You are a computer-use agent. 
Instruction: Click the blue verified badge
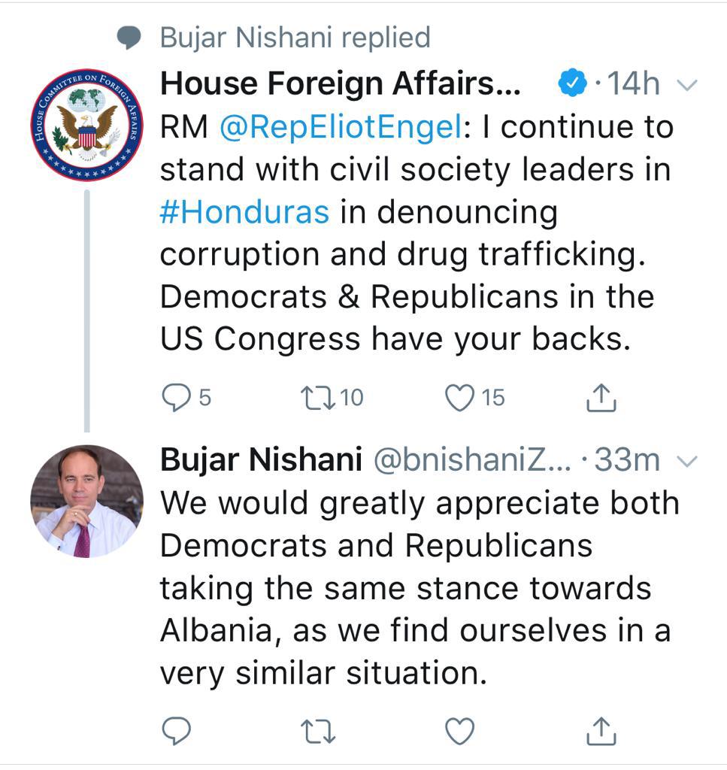tap(572, 85)
